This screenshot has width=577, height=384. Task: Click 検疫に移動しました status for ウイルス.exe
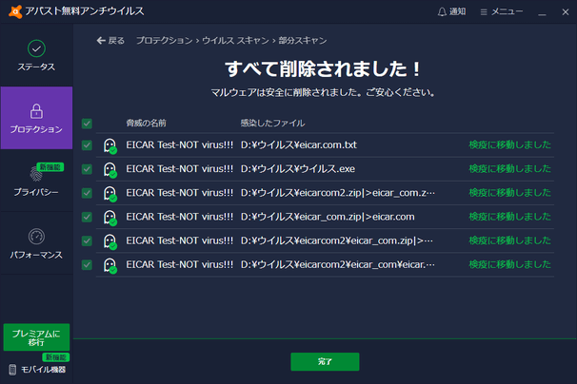click(x=509, y=169)
